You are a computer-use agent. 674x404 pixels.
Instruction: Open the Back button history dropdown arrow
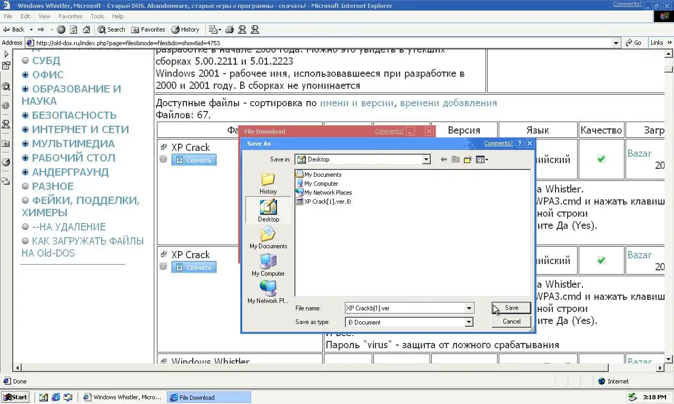point(31,29)
